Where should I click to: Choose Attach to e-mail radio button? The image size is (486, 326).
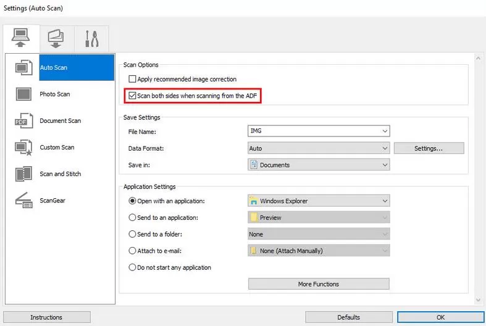click(x=132, y=251)
